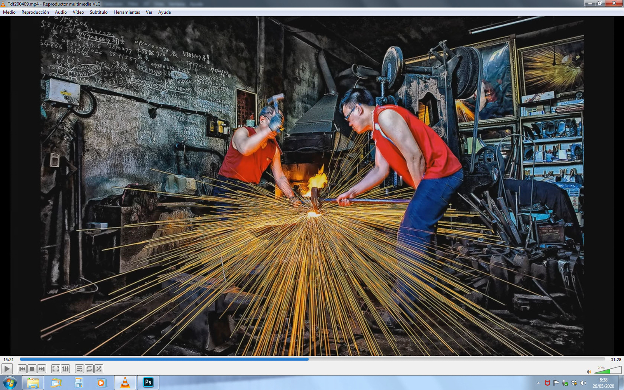624x390 pixels.
Task: Open the Subtítulo menu
Action: 99,12
